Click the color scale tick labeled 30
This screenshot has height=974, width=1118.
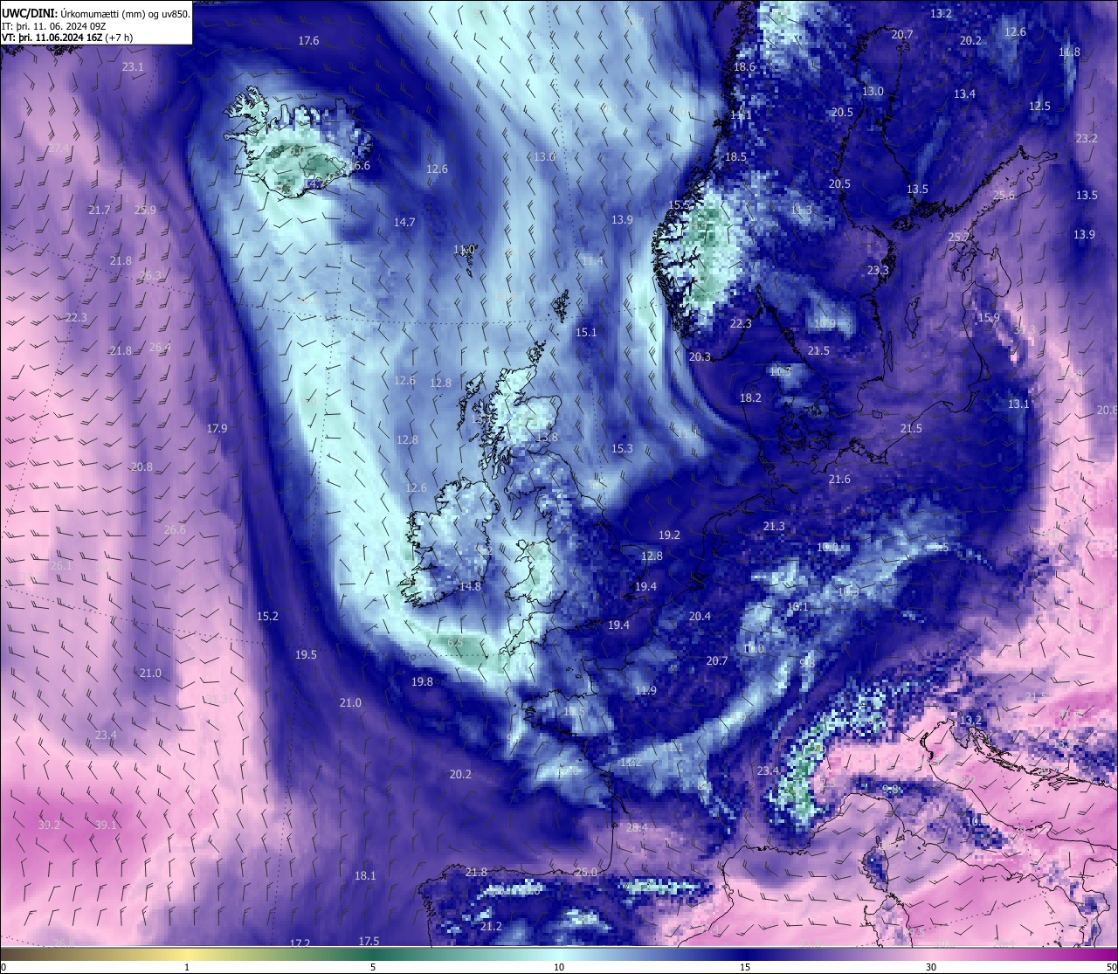[x=931, y=967]
